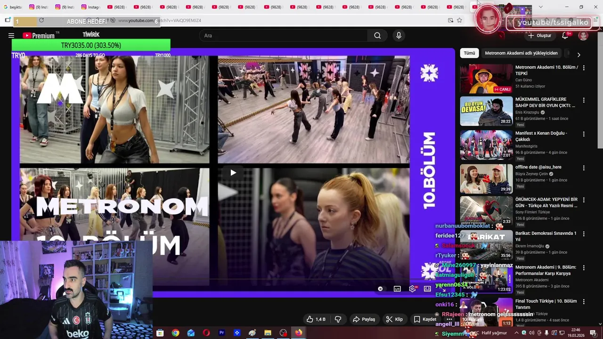
Task: Open options for Metronom Akademi 10. Bölüm / TEPKİ
Action: (x=584, y=68)
